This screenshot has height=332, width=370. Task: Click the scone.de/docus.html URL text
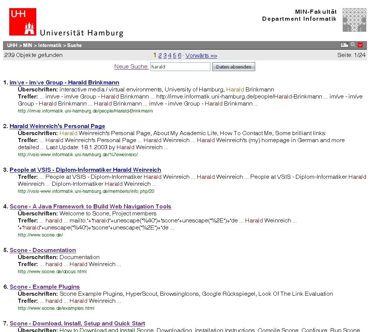click(52, 272)
